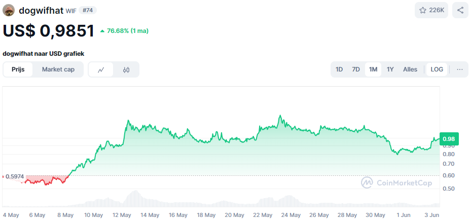The height and width of the screenshot is (220, 470).
Task: Click the dogwifhat coin logo avatar
Action: tap(9, 11)
